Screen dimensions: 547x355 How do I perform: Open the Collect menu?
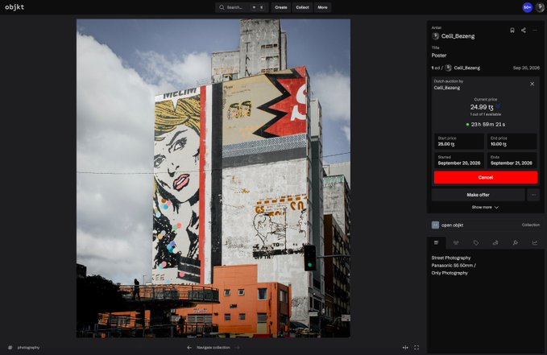click(302, 7)
